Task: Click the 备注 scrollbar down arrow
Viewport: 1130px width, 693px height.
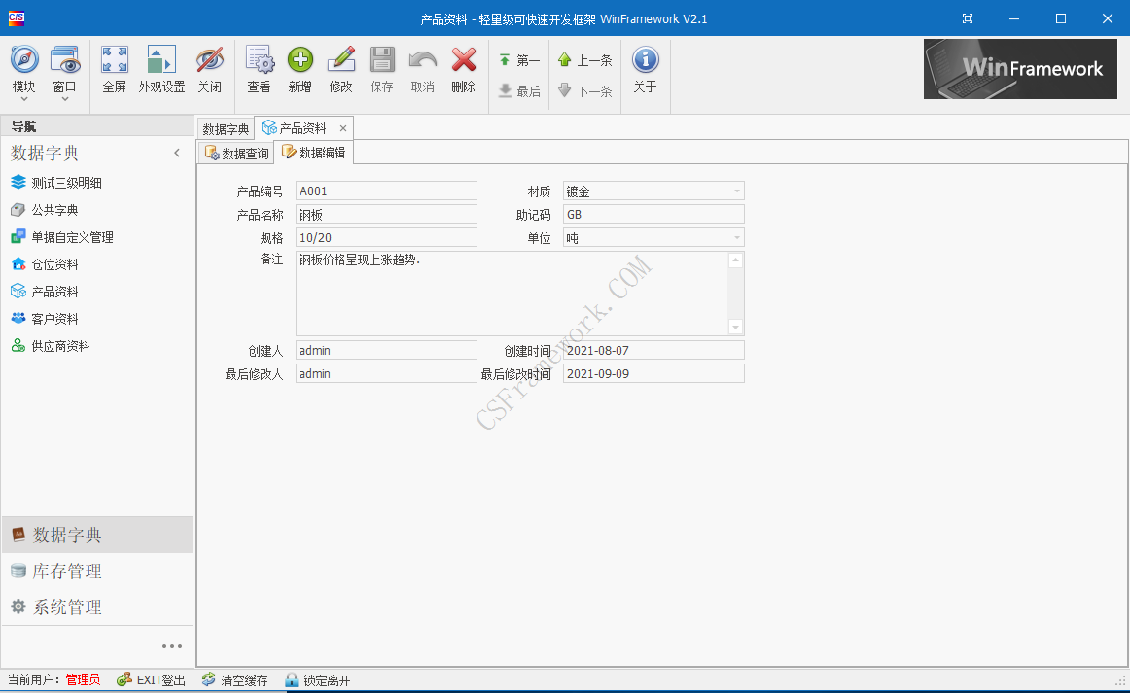Action: [735, 327]
